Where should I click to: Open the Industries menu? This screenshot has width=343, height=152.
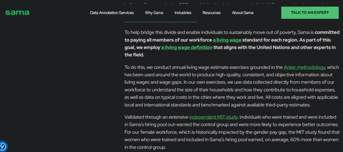[183, 13]
